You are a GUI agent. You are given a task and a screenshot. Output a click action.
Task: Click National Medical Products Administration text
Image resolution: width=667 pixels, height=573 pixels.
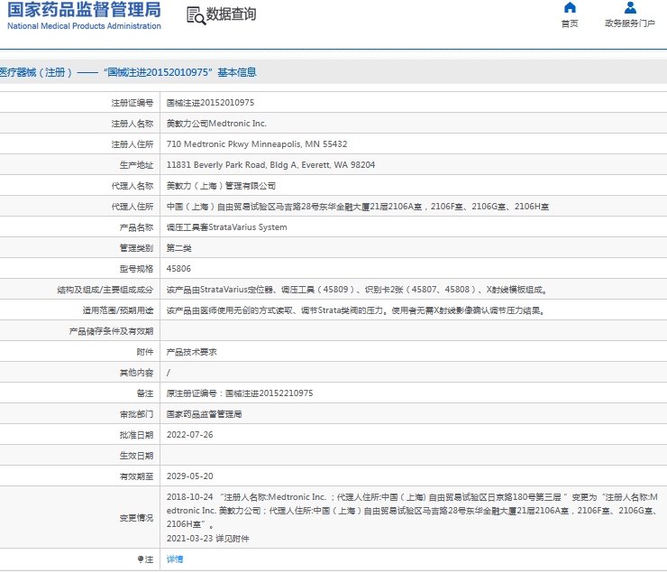pos(84,26)
